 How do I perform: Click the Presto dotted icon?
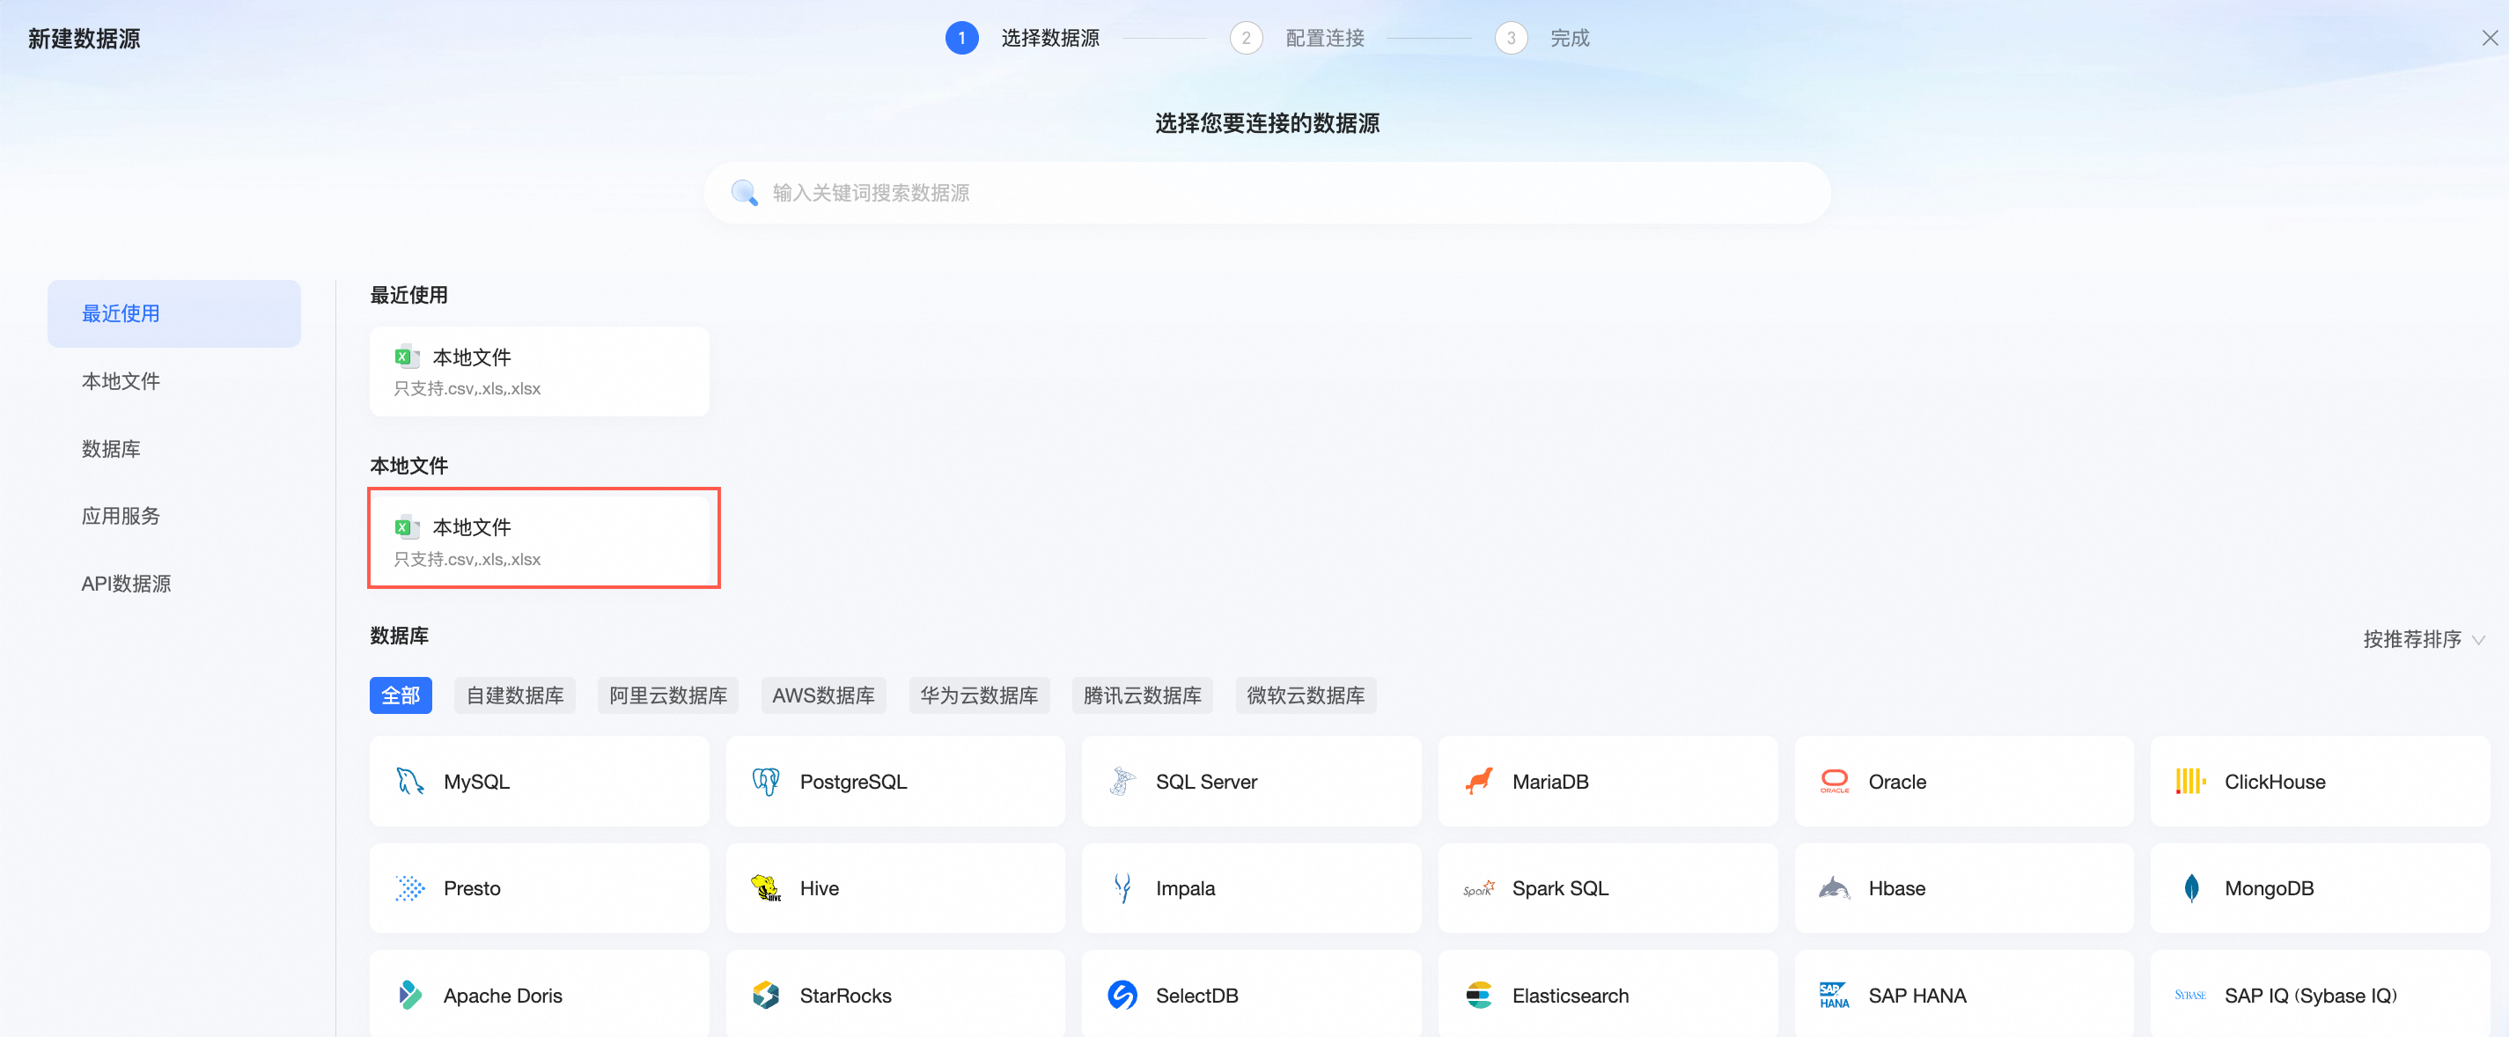(410, 888)
